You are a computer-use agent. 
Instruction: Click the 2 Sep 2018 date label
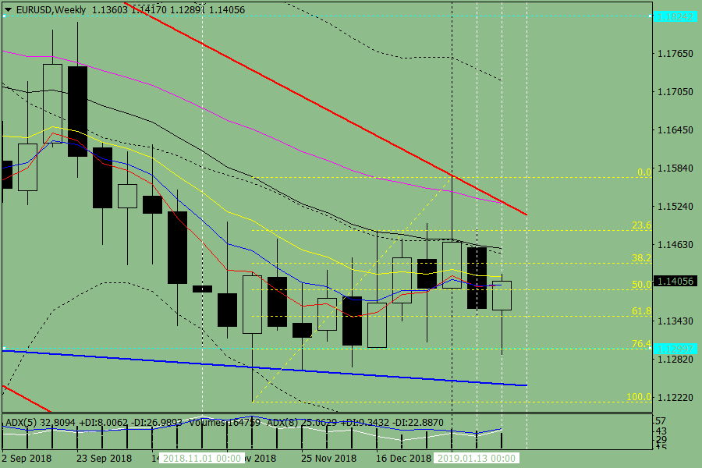coord(27,459)
